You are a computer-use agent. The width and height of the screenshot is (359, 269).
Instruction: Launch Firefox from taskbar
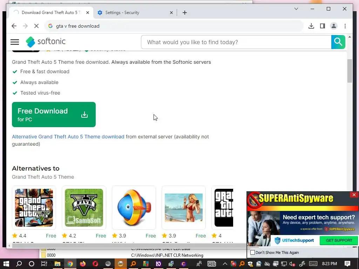pos(83,264)
